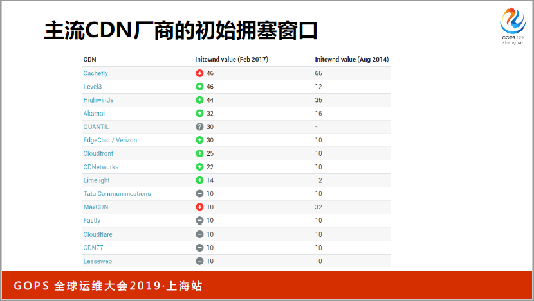This screenshot has height=301, width=534.
Task: Click the green up arrow icon for Limelight
Action: (x=199, y=180)
